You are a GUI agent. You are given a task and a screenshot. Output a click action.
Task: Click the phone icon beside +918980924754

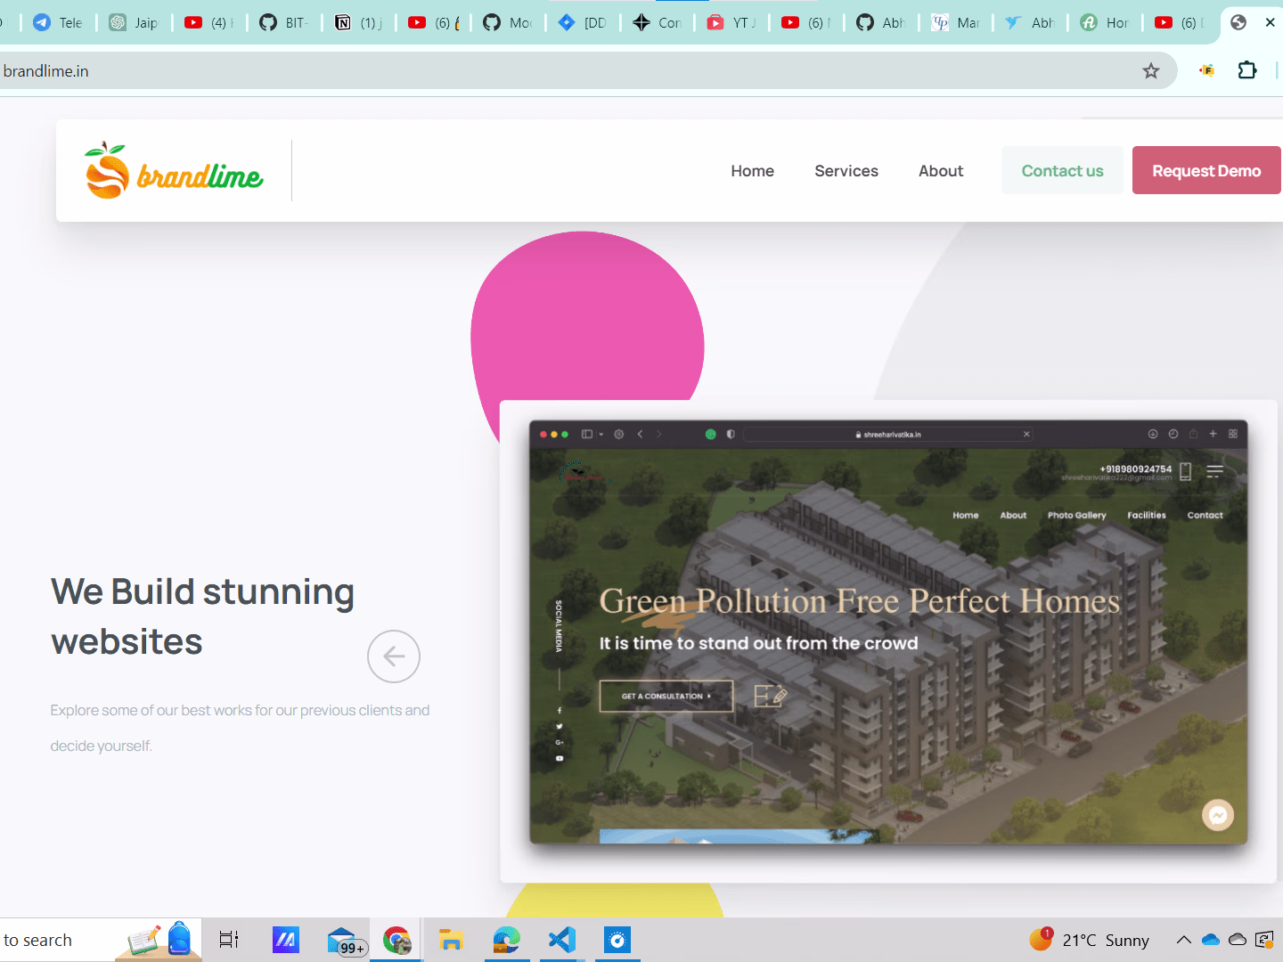click(x=1185, y=471)
